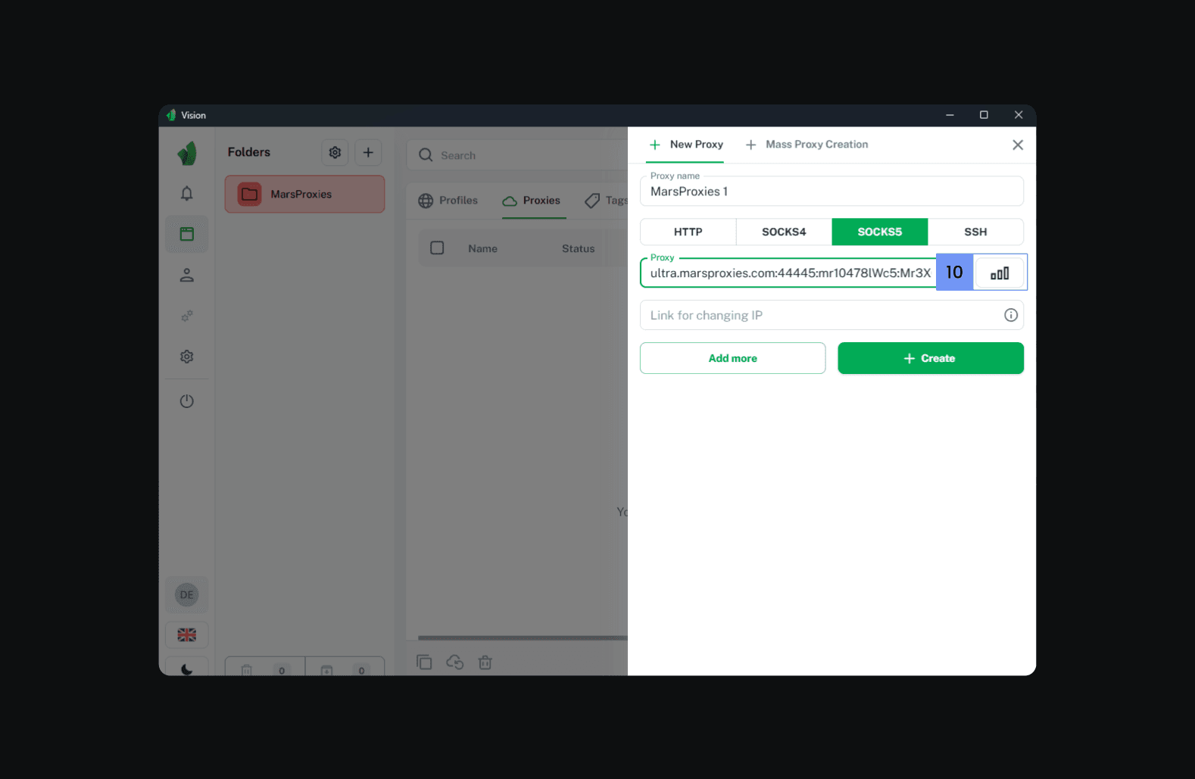Open the settings gear in left sidebar

coord(187,357)
